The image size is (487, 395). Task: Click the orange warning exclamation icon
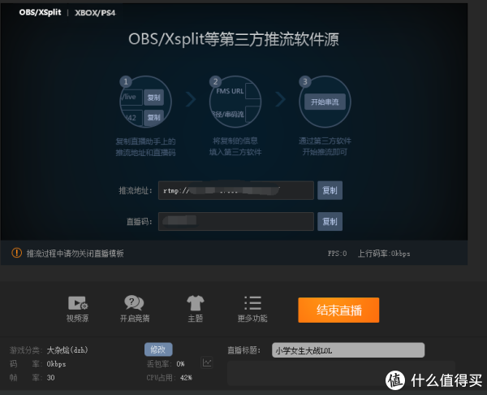[16, 253]
